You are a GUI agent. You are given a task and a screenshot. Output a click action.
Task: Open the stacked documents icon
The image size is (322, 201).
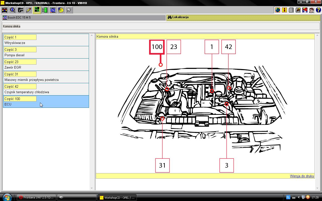291,10
